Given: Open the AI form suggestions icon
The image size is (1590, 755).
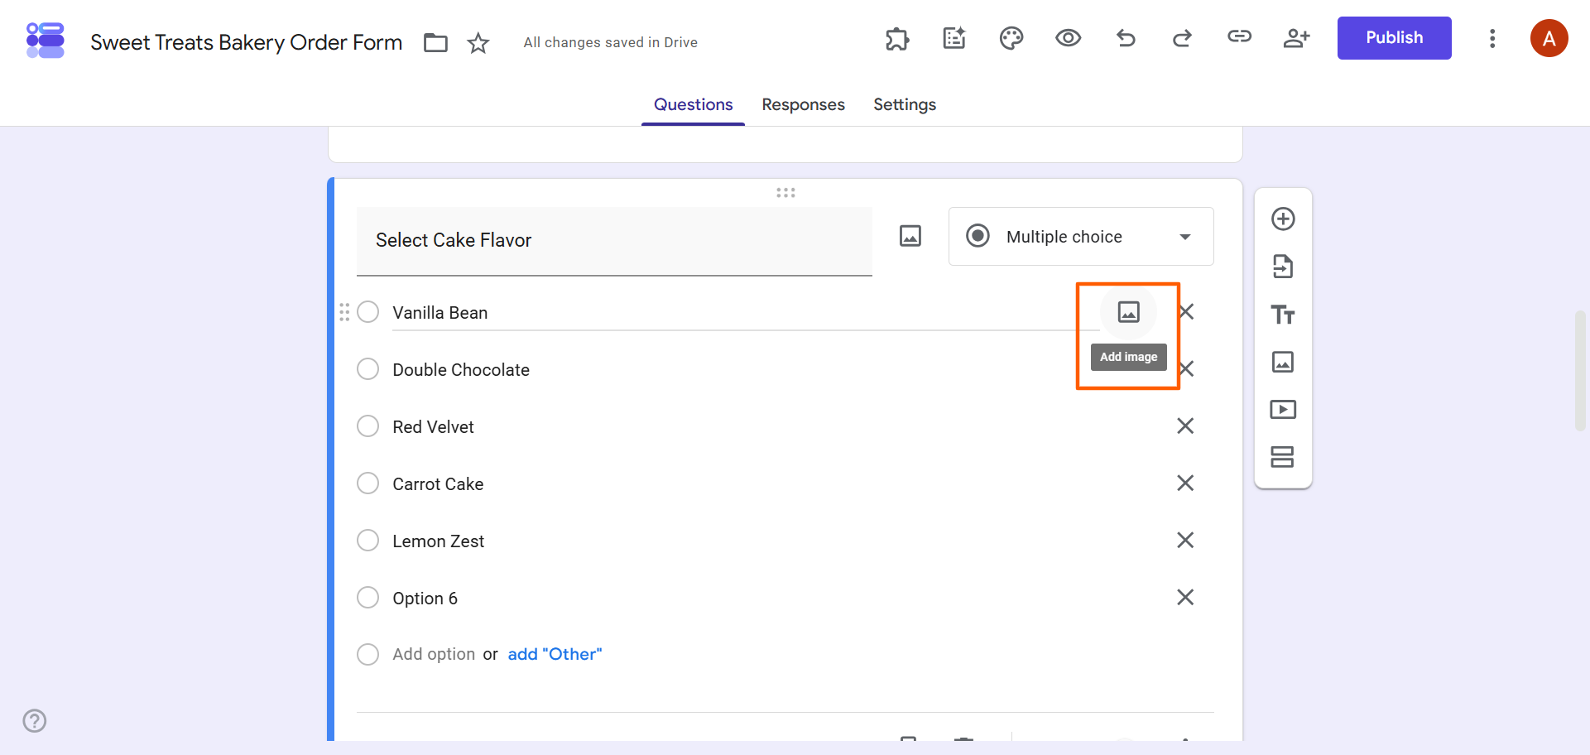Looking at the screenshot, I should [x=954, y=38].
